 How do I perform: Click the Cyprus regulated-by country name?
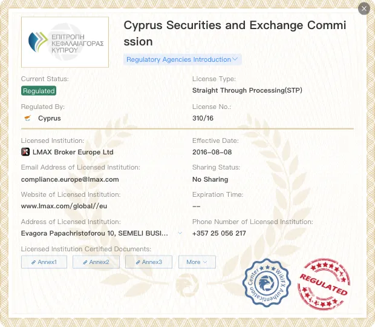point(50,118)
